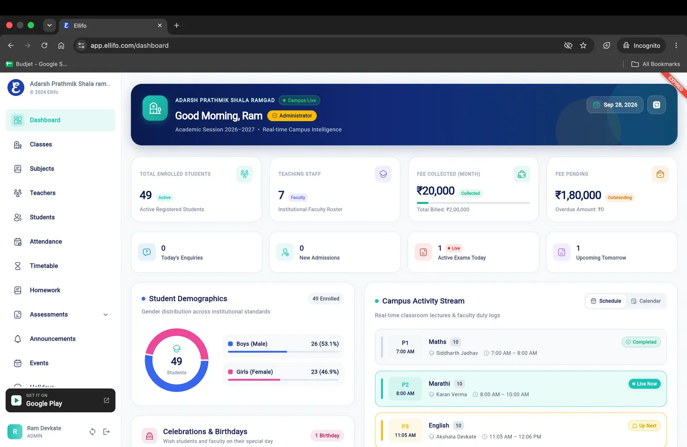The height and width of the screenshot is (447, 687).
Task: Click the Upcoming Tomorrow icon
Action: coord(562,252)
